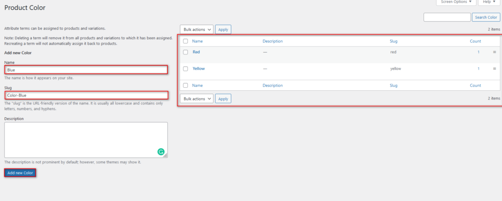Click the drag handle icon for Red row
This screenshot has width=502, height=201.
click(x=494, y=52)
